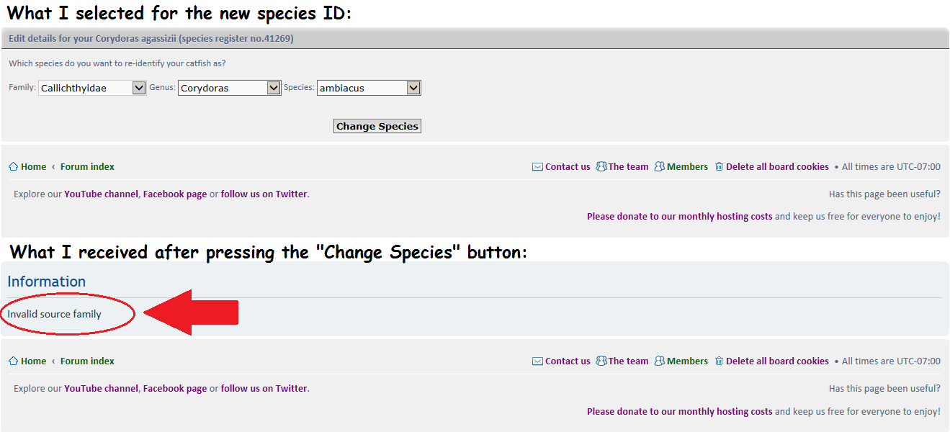The image size is (950, 432).
Task: Open the Family dropdown showing Callichthyidae
Action: coord(92,88)
